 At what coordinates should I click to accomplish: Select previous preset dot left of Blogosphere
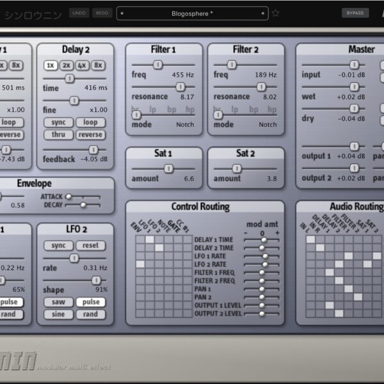pyautogui.click(x=122, y=13)
